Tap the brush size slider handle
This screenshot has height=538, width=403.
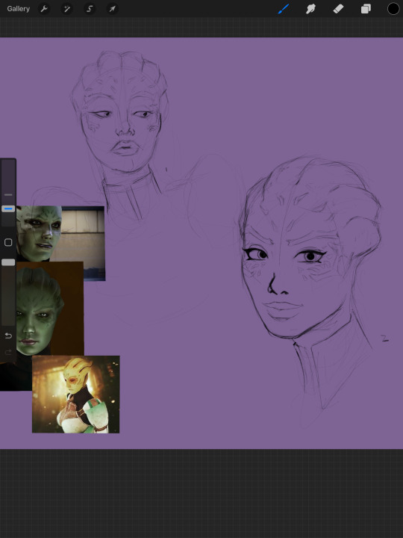coord(8,208)
